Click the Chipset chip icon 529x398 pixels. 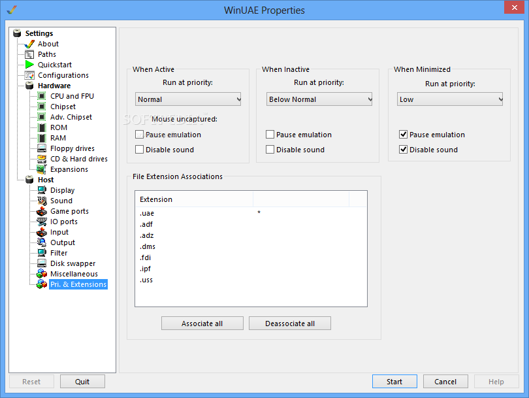(42, 107)
